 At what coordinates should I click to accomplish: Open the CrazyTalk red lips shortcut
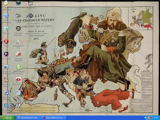pyautogui.click(x=18, y=80)
